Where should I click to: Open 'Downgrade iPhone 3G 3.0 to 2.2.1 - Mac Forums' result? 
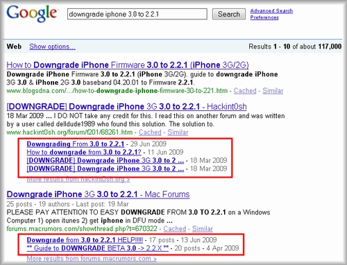[98, 194]
